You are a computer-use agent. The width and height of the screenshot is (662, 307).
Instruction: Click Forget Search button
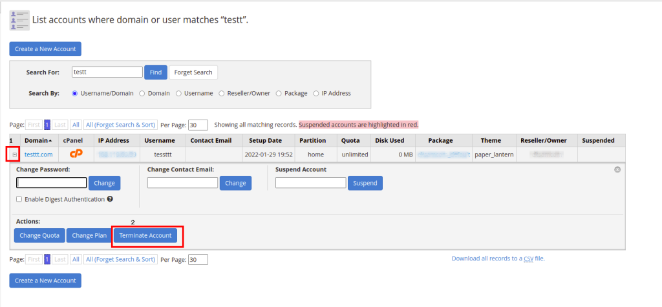[x=193, y=72]
